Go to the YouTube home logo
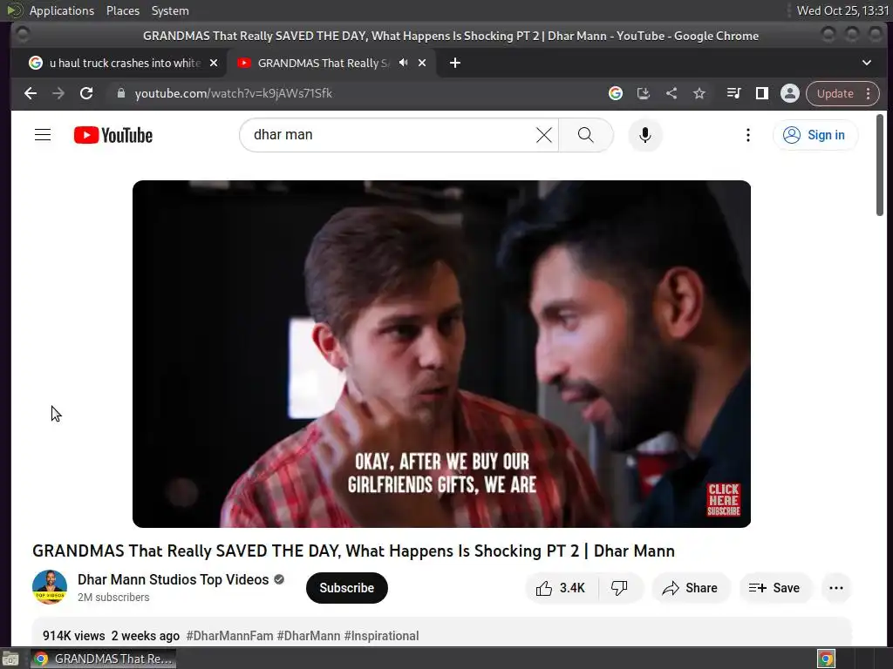 113,135
